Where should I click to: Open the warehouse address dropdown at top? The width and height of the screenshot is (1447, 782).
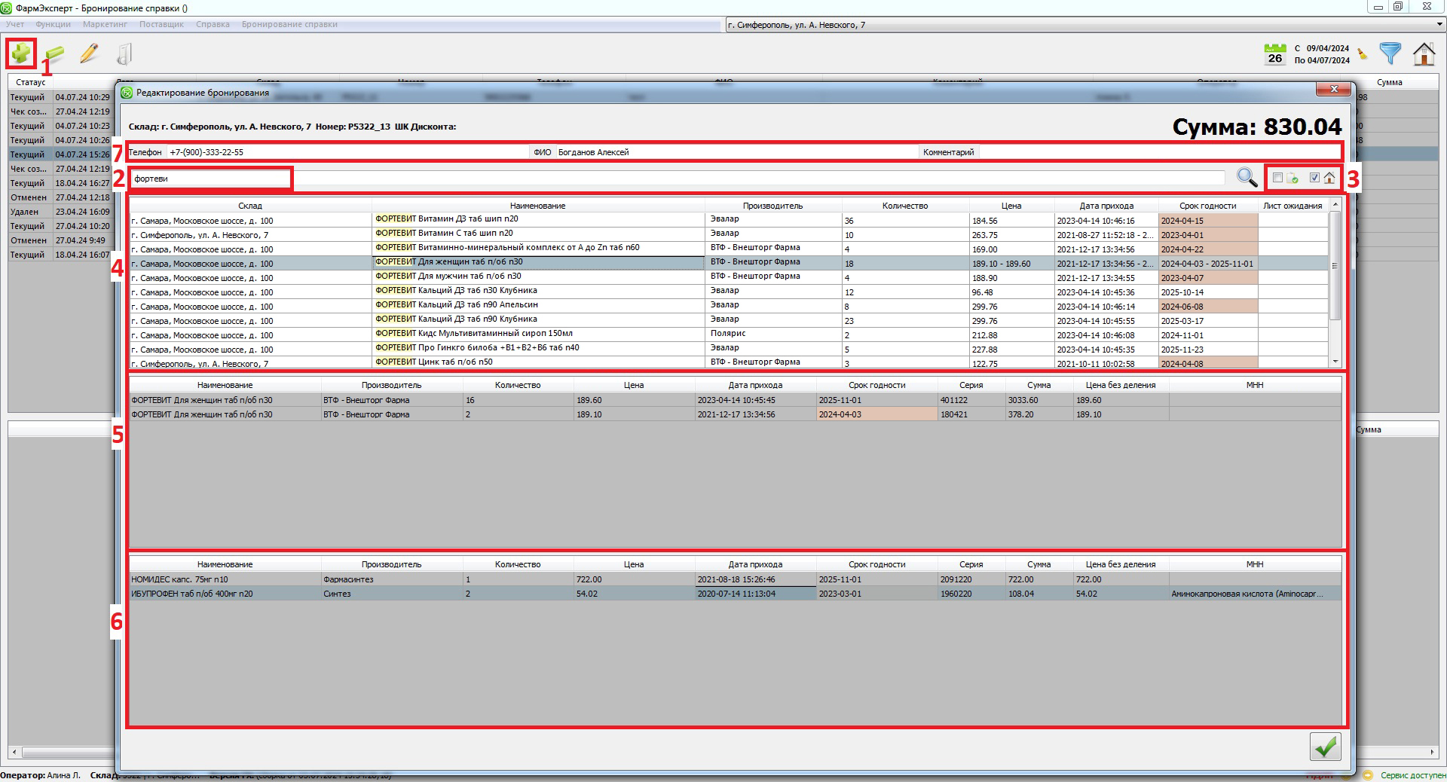[x=1438, y=25]
